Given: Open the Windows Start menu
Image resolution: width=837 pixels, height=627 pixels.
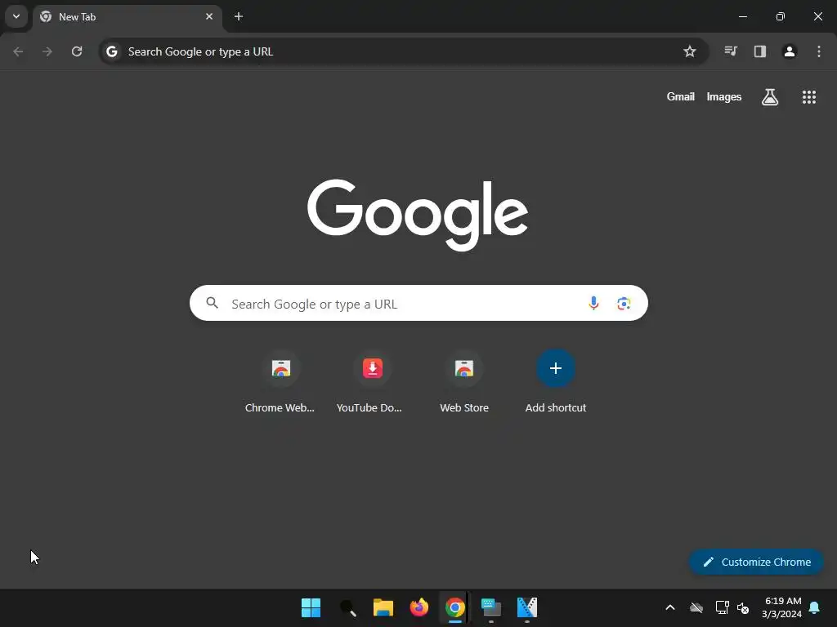Looking at the screenshot, I should pos(311,607).
